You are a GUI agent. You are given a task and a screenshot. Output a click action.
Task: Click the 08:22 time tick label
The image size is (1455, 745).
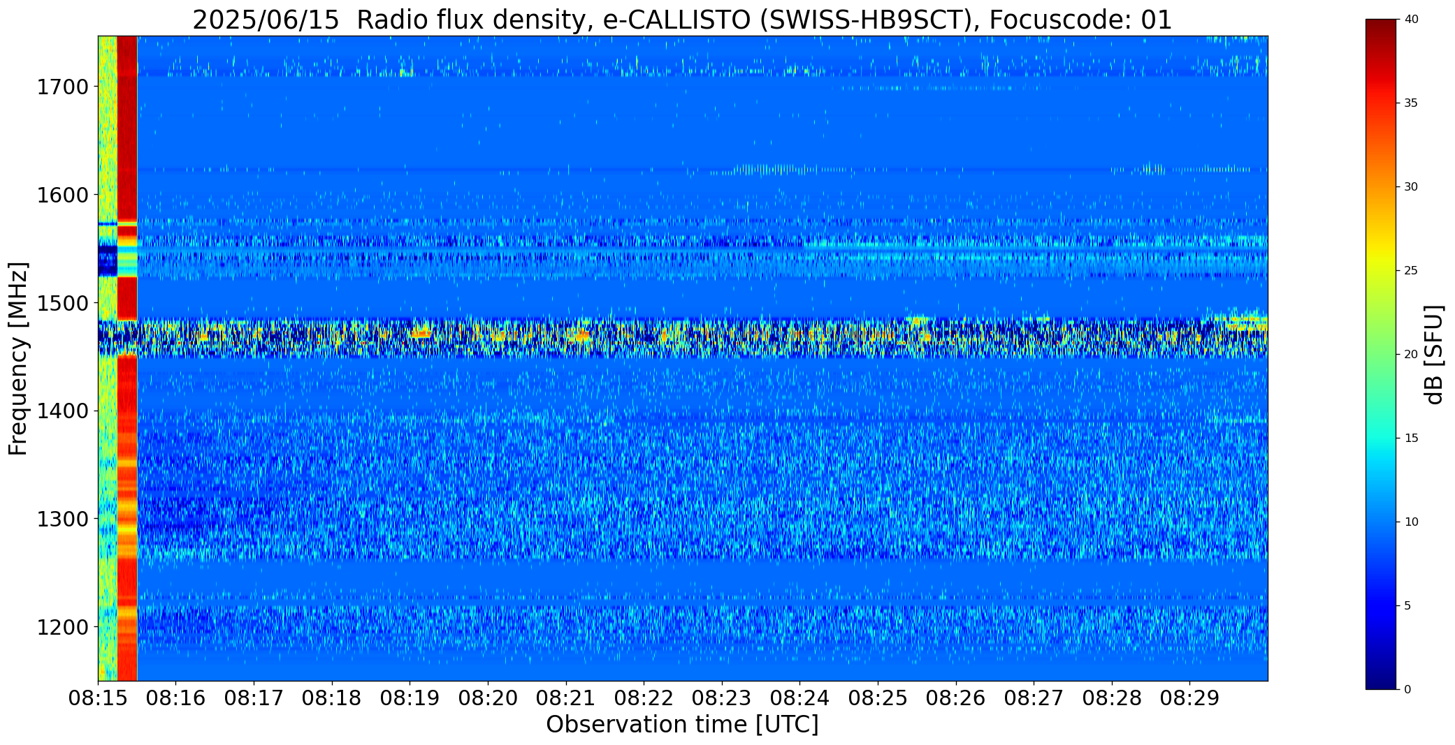(644, 698)
